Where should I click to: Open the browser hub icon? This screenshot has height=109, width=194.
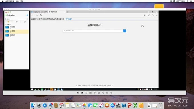tap(145, 15)
